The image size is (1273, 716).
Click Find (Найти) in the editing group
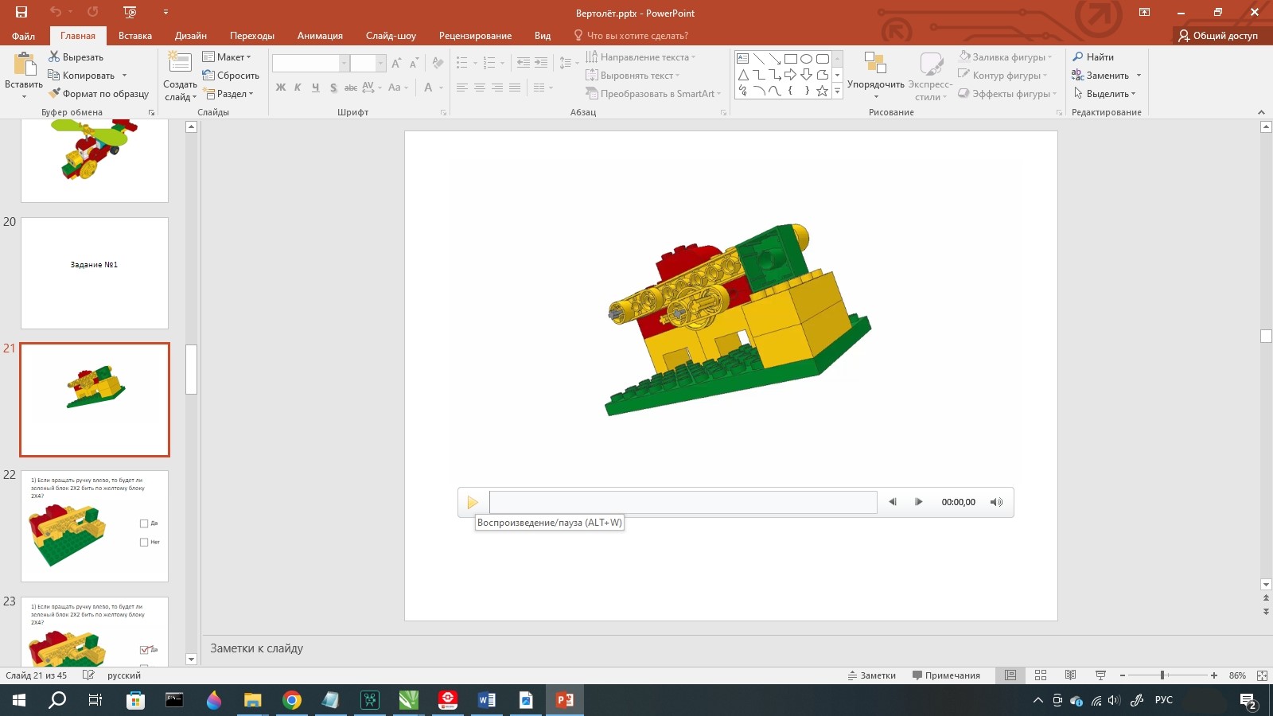pos(1093,56)
